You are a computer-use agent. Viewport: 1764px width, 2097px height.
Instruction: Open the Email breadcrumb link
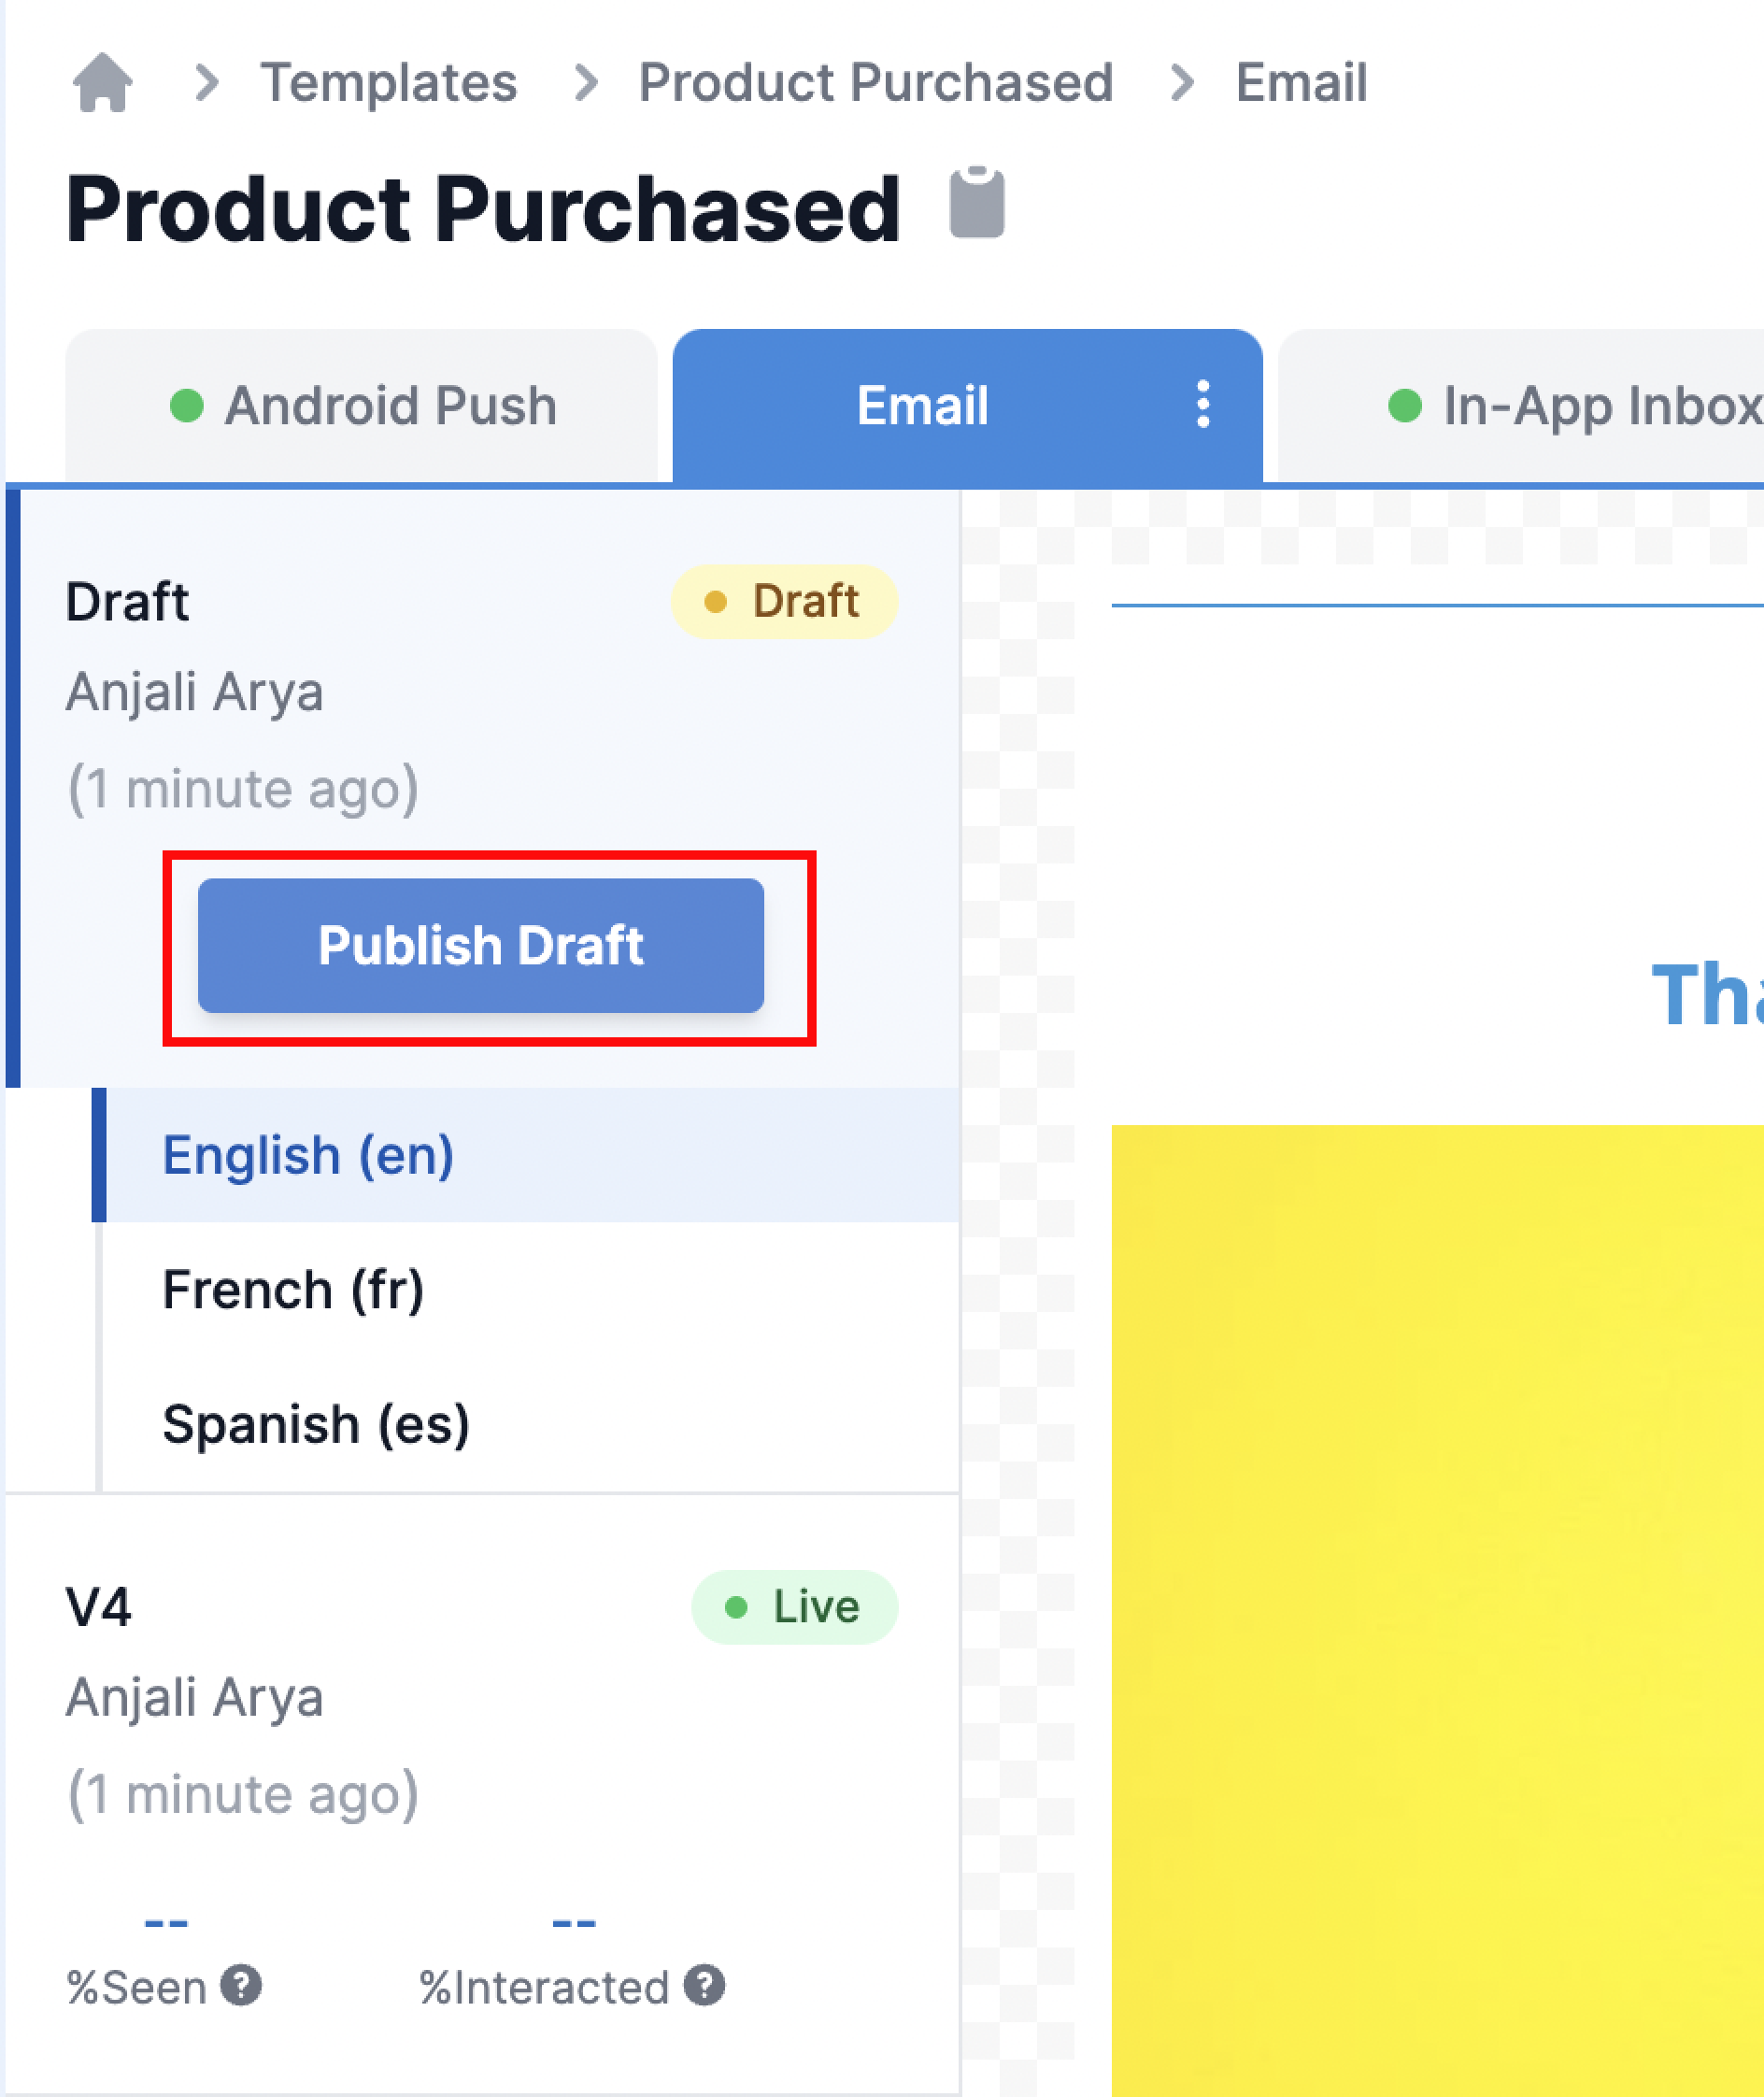[x=1301, y=82]
